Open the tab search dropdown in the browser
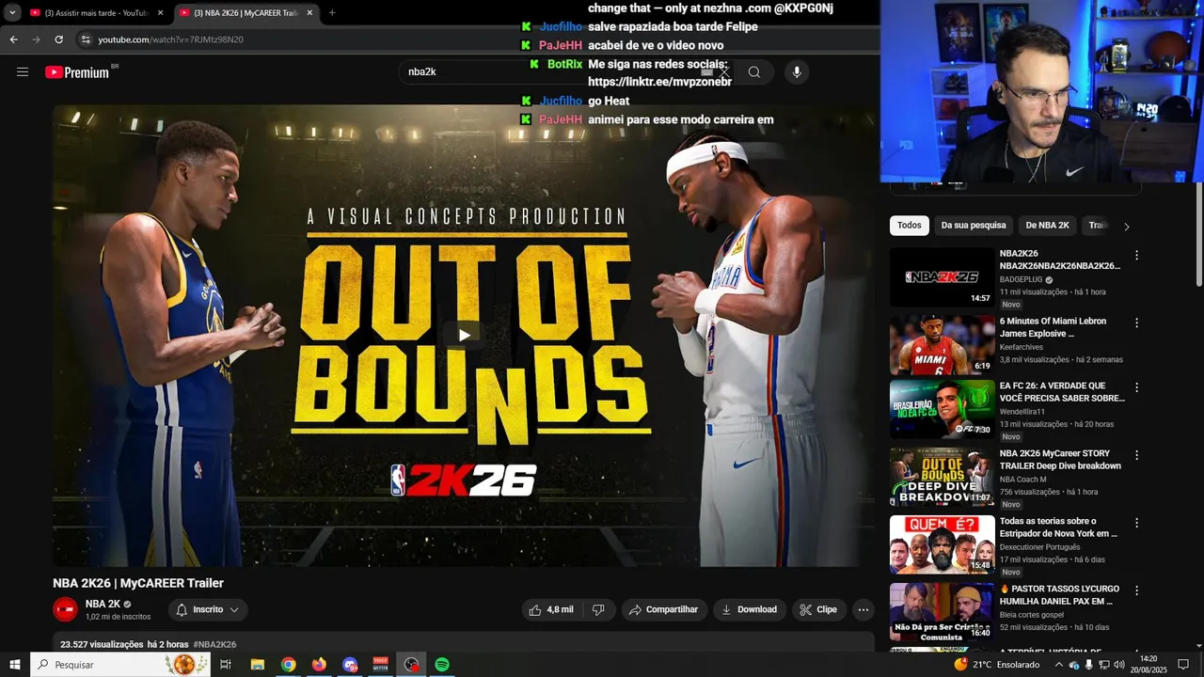Image resolution: width=1204 pixels, height=677 pixels. [12, 13]
